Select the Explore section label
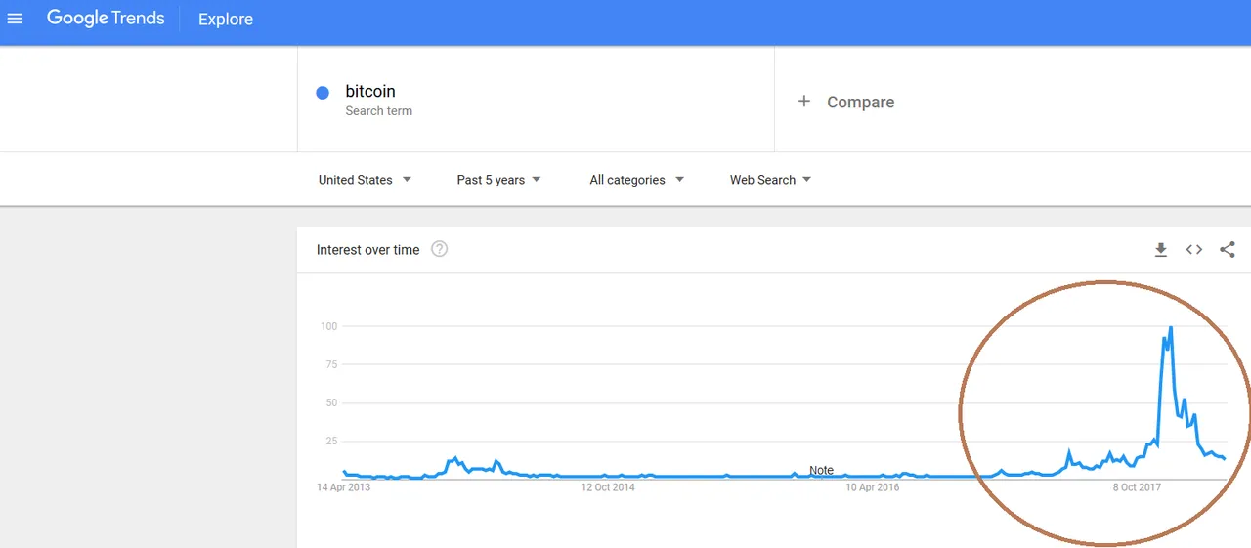 (x=226, y=20)
